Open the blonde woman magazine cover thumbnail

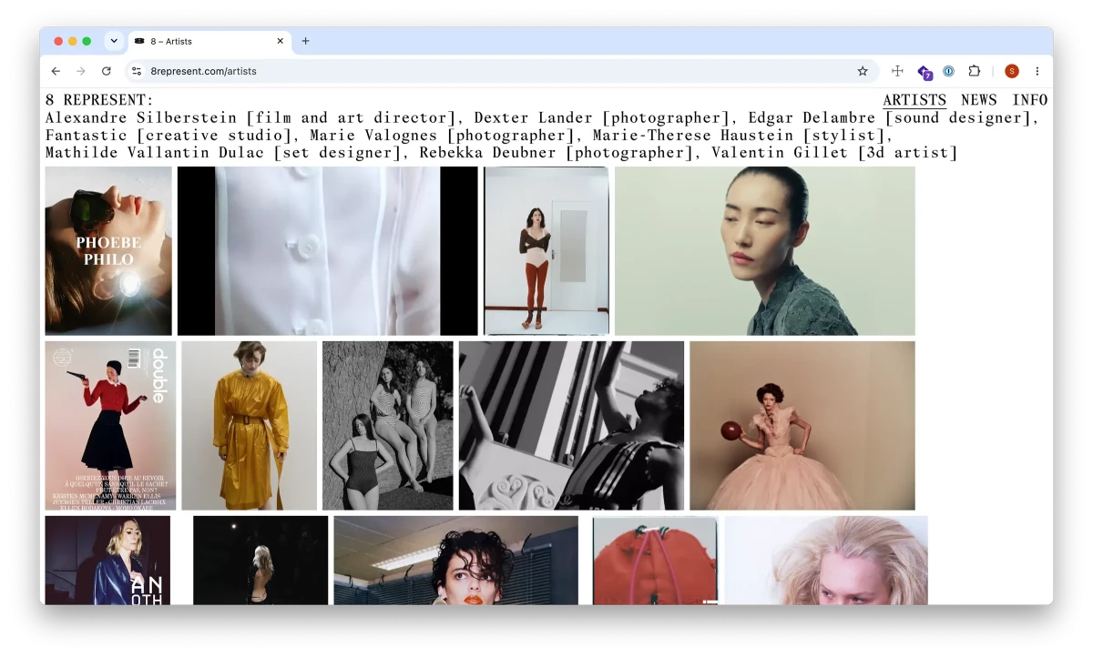(x=107, y=561)
